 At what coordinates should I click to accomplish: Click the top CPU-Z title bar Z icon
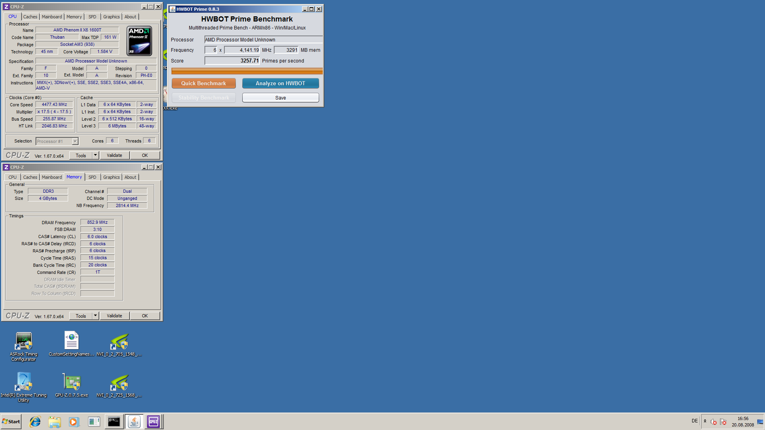tap(6, 7)
